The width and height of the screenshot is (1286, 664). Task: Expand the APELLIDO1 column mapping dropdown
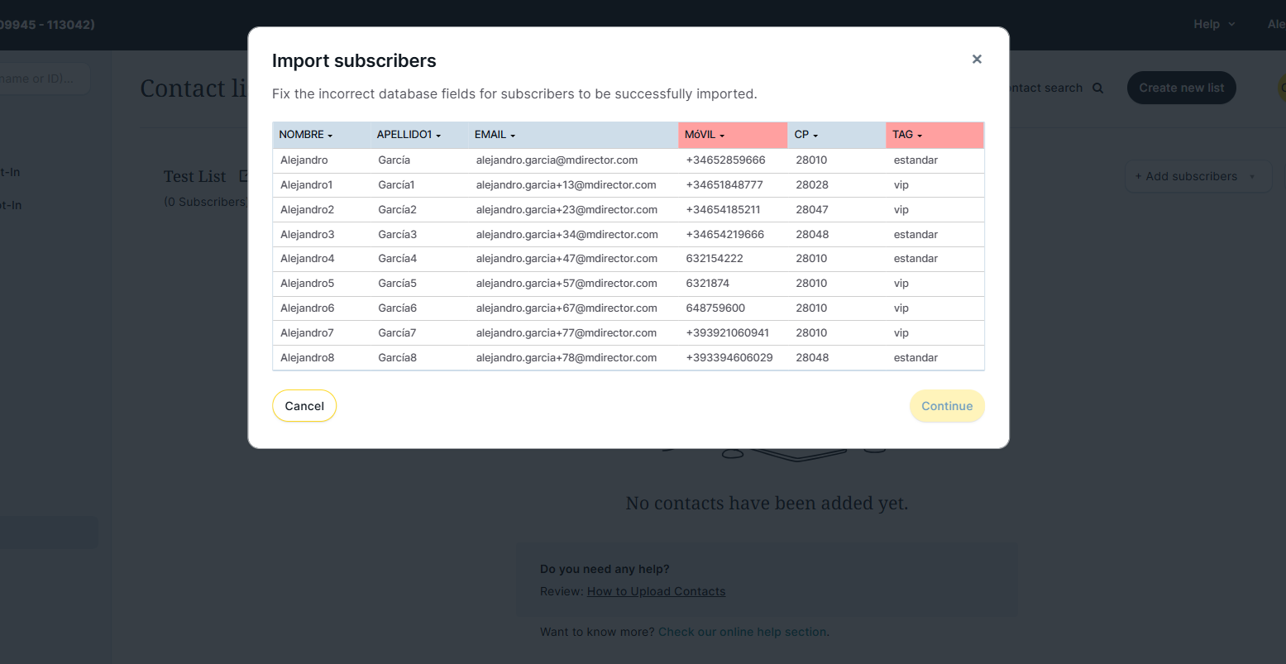click(409, 135)
